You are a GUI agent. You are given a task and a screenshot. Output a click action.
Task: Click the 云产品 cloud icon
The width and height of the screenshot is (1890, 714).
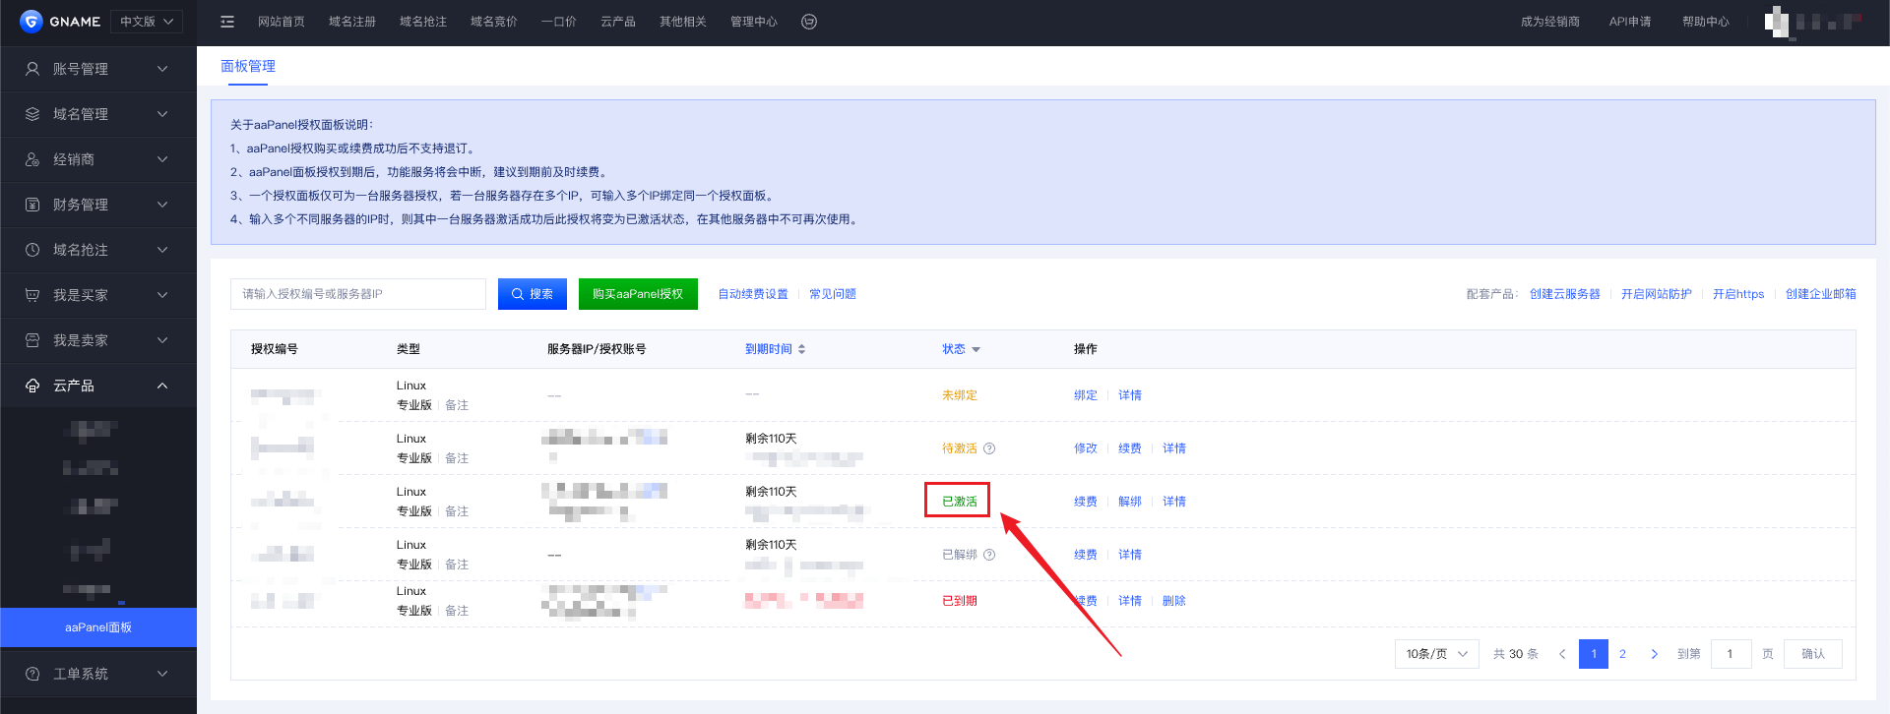pyautogui.click(x=32, y=386)
